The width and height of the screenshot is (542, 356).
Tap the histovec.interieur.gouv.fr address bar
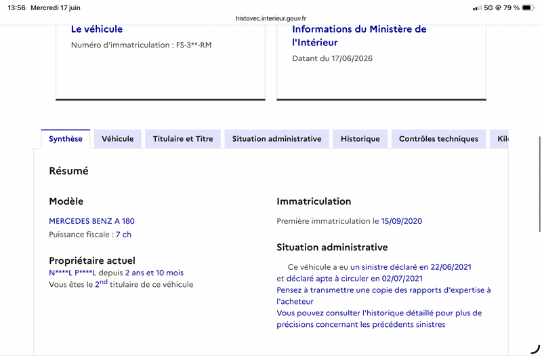(271, 18)
